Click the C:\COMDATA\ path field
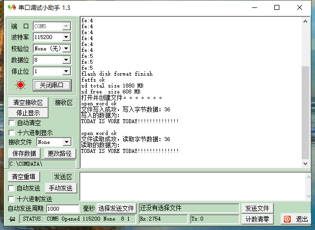This screenshot has height=230, width=315. 42,164
